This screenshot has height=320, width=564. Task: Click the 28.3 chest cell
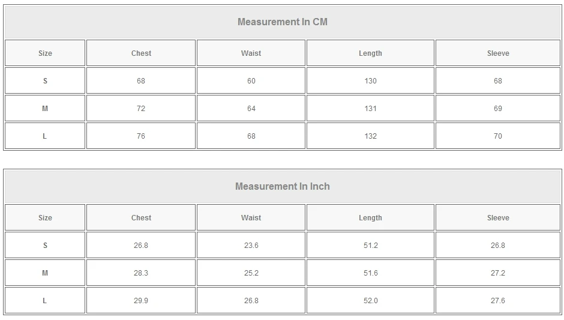click(x=141, y=273)
